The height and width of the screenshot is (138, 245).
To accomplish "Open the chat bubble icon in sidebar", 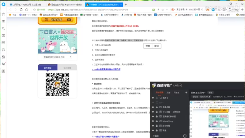I will point(3,50).
